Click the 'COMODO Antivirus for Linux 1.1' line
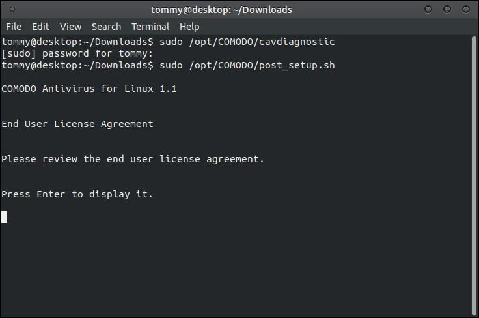This screenshot has width=479, height=318. [x=89, y=89]
